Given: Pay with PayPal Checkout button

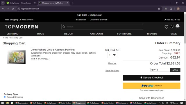Looking at the screenshot, I should [x=151, y=86].
